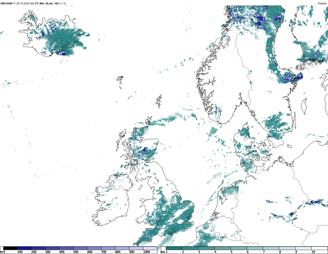This screenshot has width=328, height=254.
Task: Click the '111' value over Cornwall
Action: point(148,237)
